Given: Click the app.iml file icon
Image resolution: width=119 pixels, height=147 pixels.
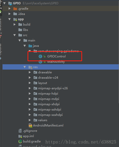Looking at the screenshot, I should click(20, 136).
